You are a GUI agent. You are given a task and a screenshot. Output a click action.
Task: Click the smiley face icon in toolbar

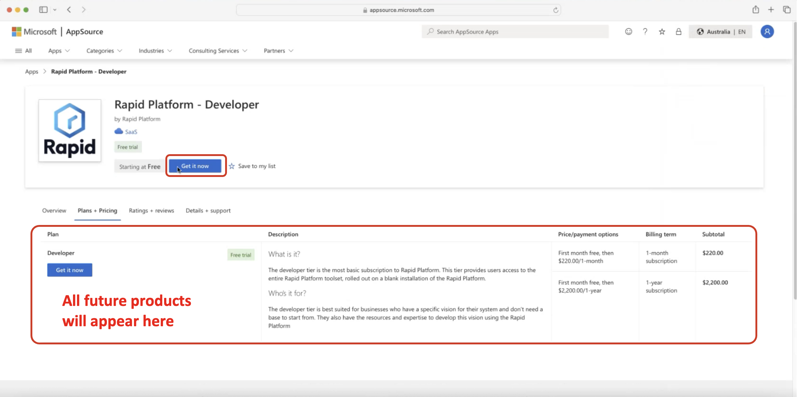pyautogui.click(x=629, y=31)
